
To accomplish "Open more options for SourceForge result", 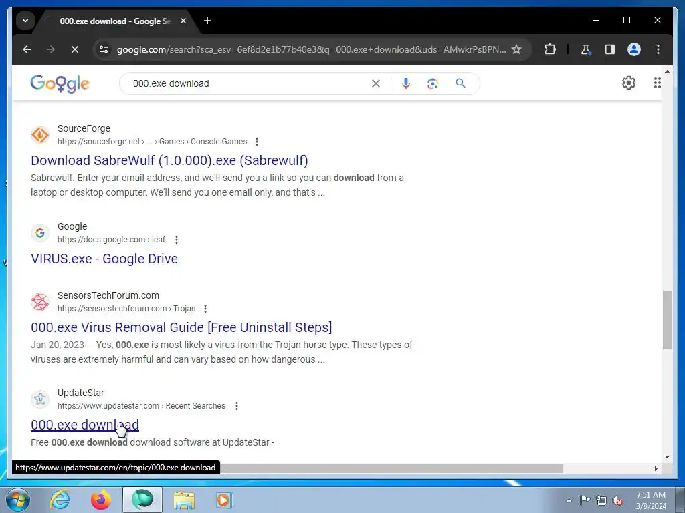I will click(257, 142).
